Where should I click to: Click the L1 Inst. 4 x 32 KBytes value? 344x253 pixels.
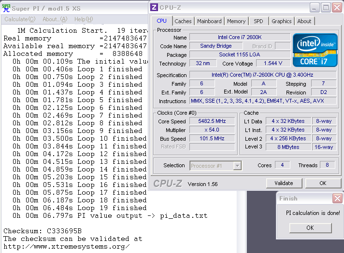(288, 130)
